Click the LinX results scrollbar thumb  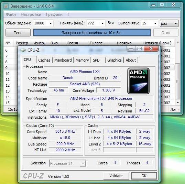point(177,81)
